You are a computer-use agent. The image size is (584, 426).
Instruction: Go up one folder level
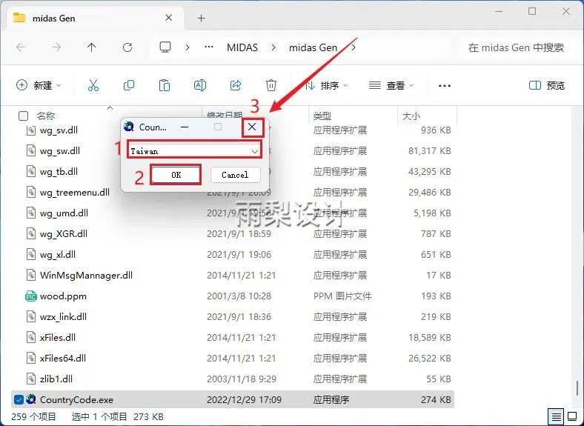[92, 47]
